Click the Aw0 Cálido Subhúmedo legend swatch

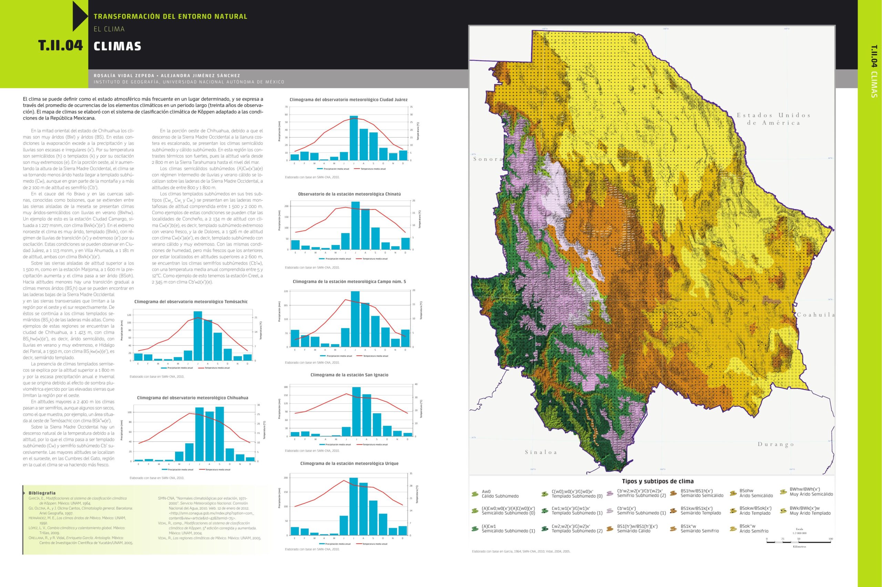click(475, 494)
